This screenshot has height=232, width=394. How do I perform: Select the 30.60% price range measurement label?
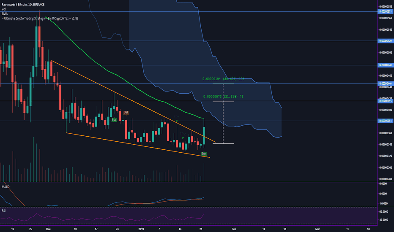[223, 79]
